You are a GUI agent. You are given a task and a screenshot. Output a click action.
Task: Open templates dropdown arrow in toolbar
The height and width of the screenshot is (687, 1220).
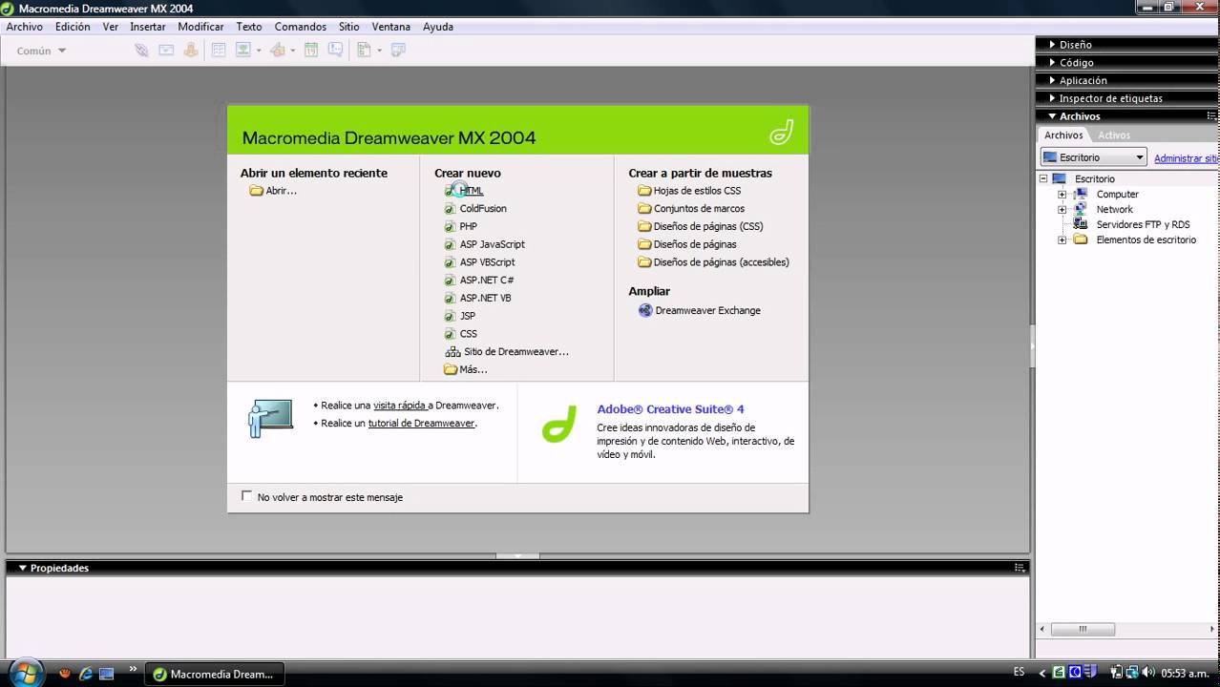(379, 51)
